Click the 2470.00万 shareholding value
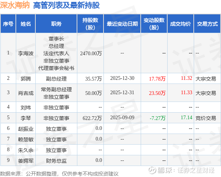Viewport: 221px width, 177px height. point(91,53)
